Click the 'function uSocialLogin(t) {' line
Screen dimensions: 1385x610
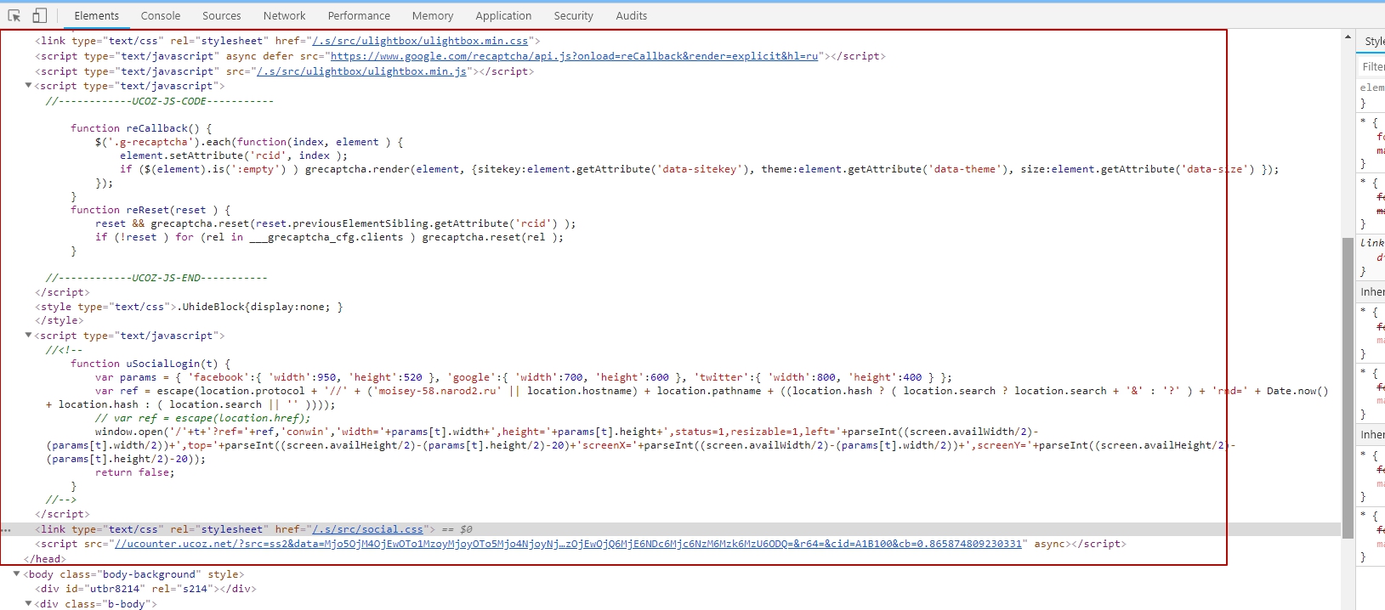tap(150, 364)
